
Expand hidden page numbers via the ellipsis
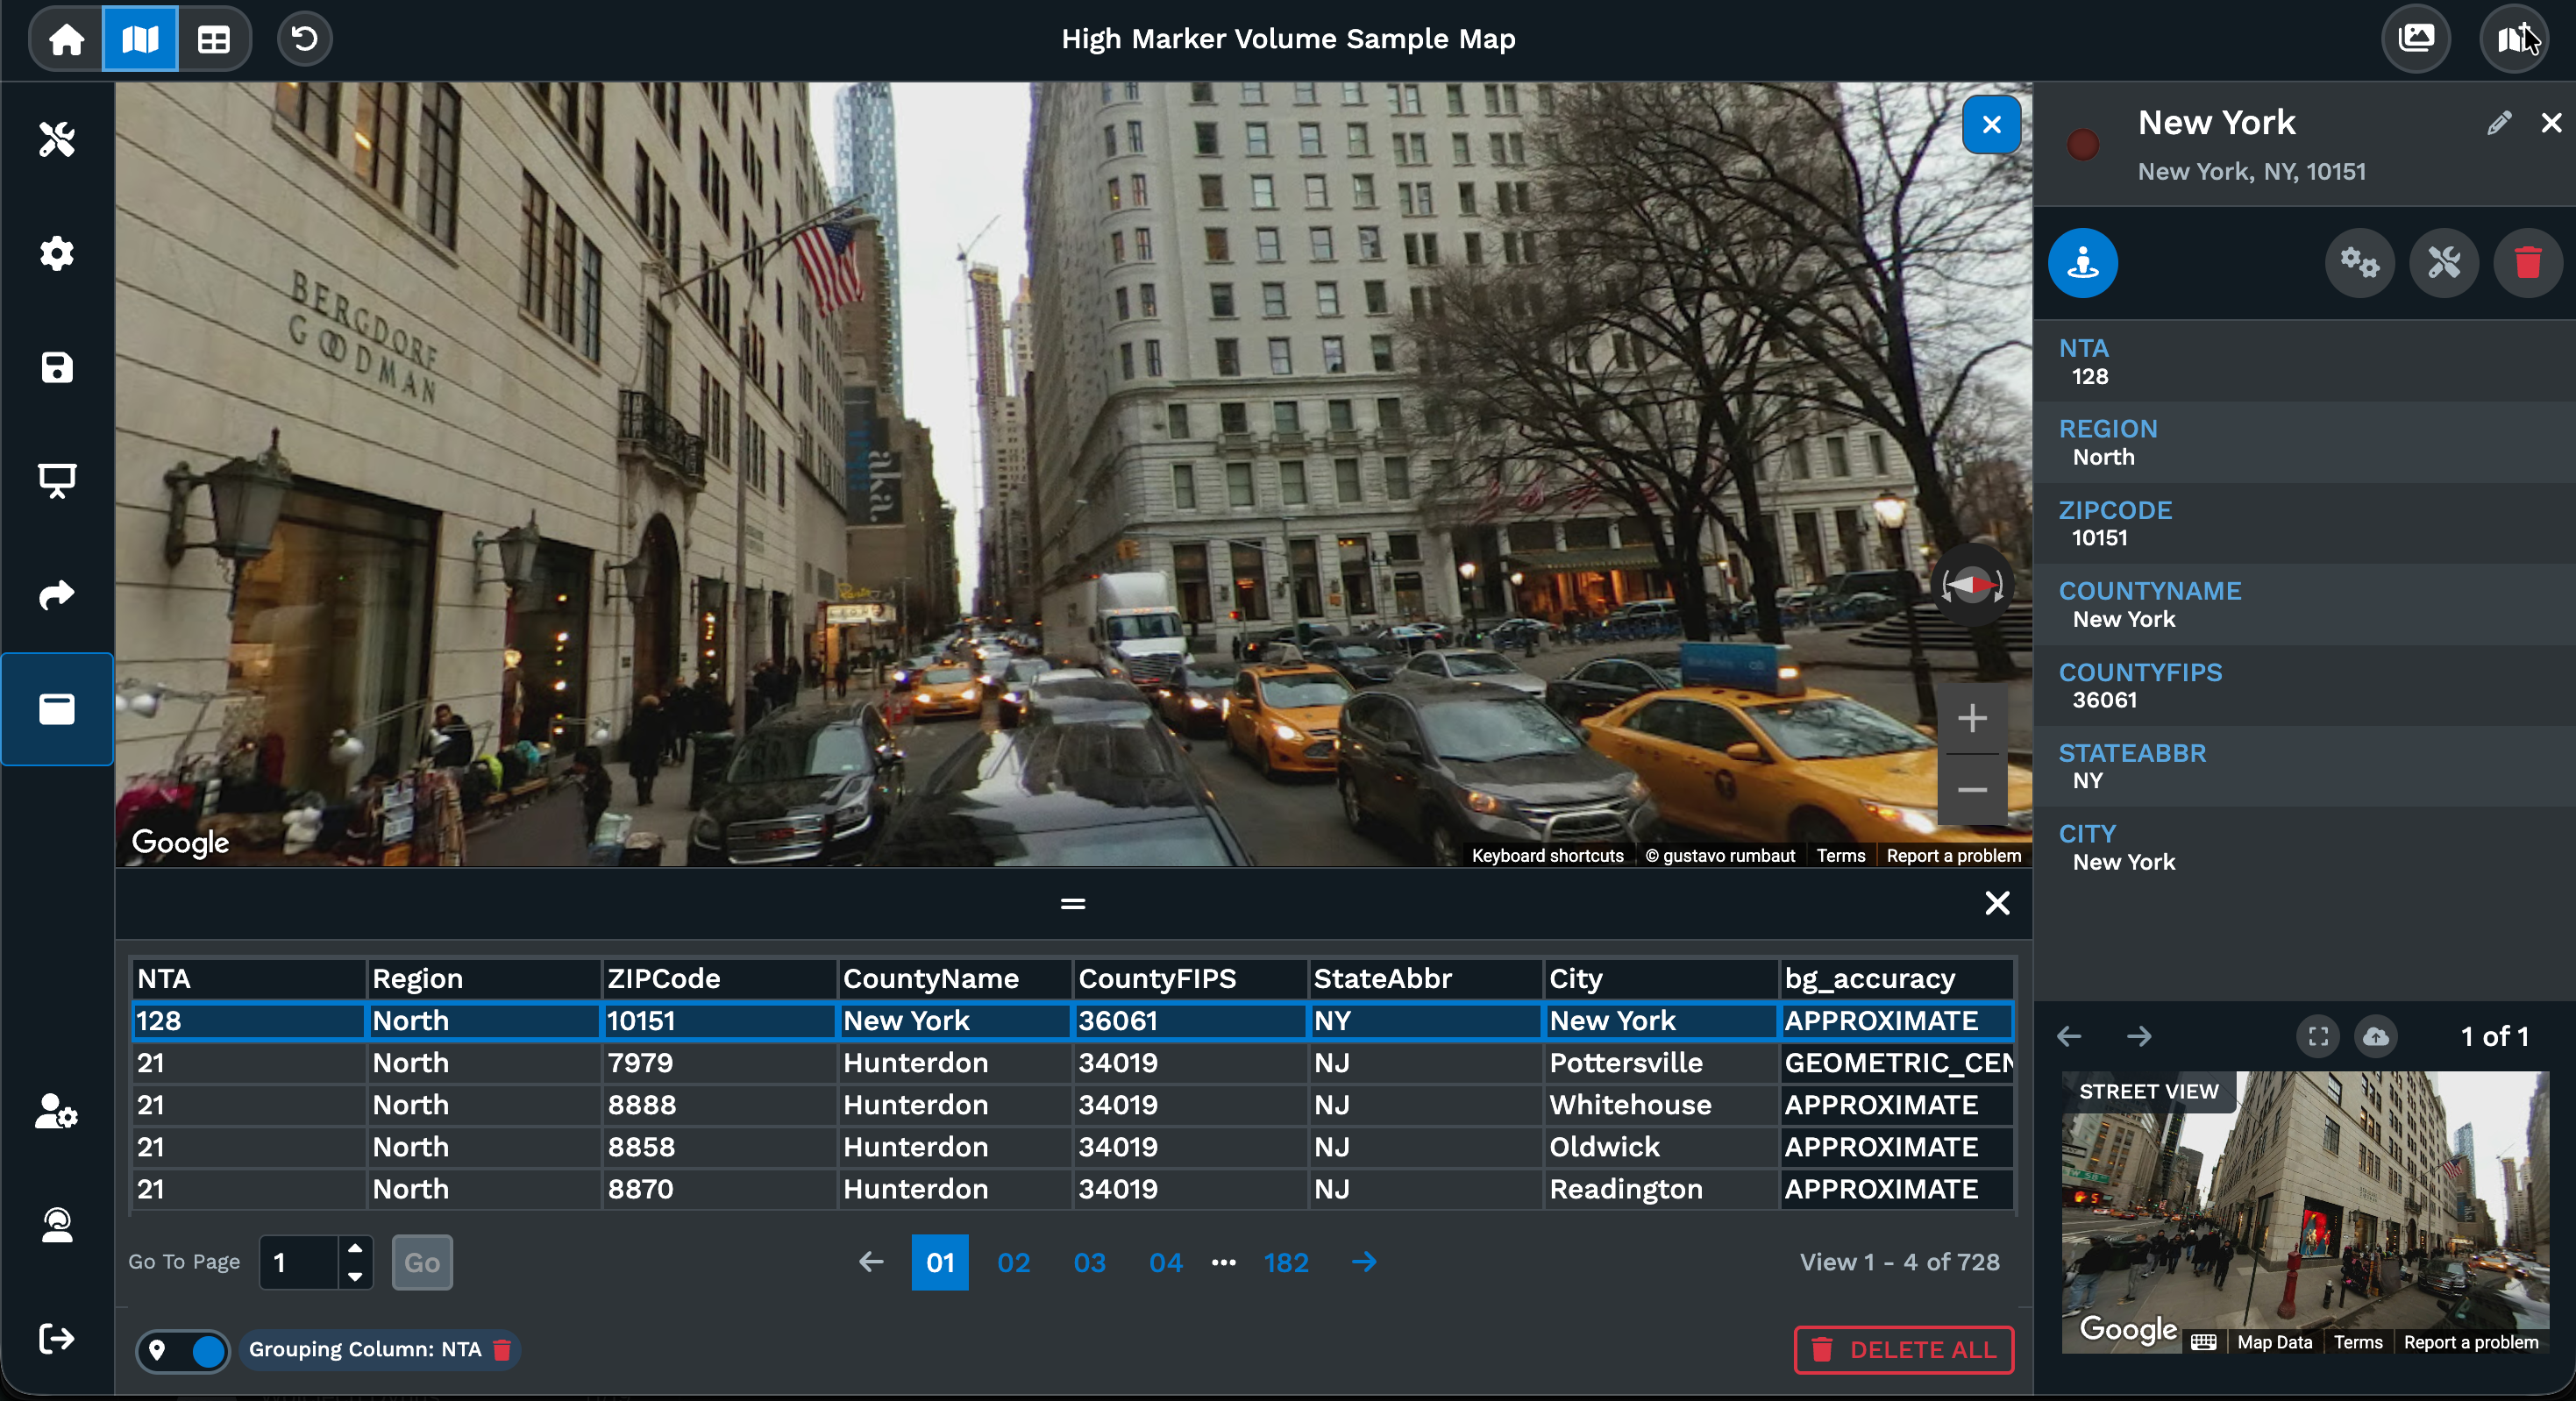[1223, 1262]
